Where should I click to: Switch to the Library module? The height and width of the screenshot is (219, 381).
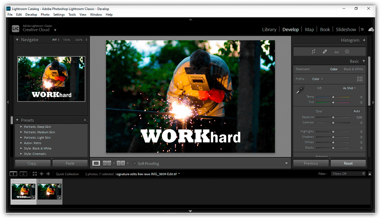tap(269, 30)
